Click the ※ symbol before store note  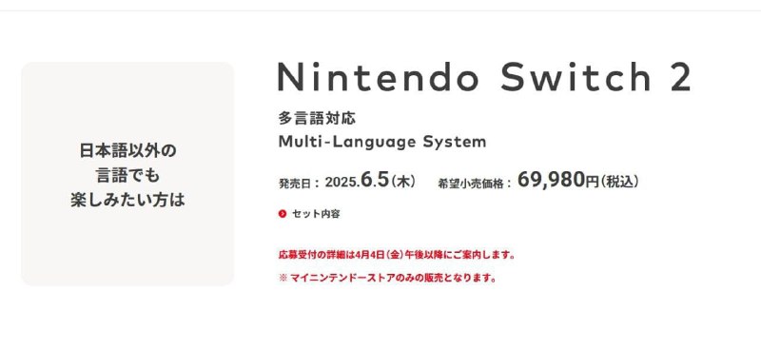pos(283,279)
